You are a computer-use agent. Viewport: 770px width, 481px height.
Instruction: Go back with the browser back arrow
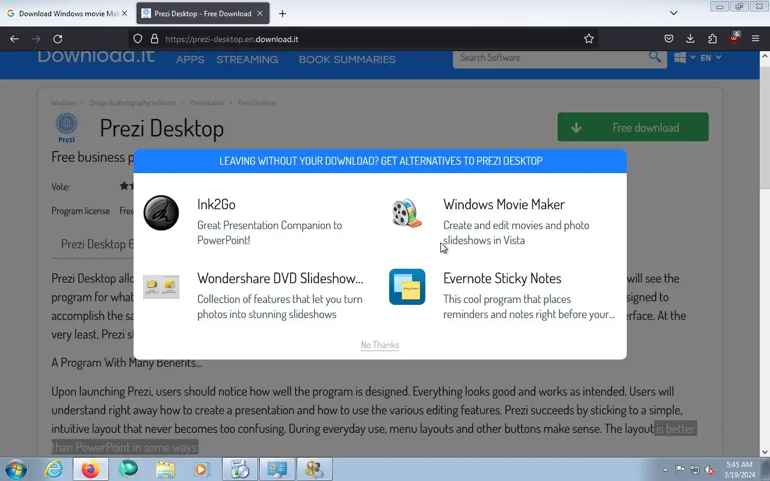pyautogui.click(x=14, y=38)
